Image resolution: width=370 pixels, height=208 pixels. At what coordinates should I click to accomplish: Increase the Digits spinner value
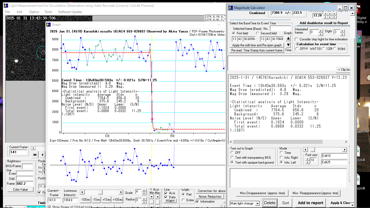(x=342, y=30)
